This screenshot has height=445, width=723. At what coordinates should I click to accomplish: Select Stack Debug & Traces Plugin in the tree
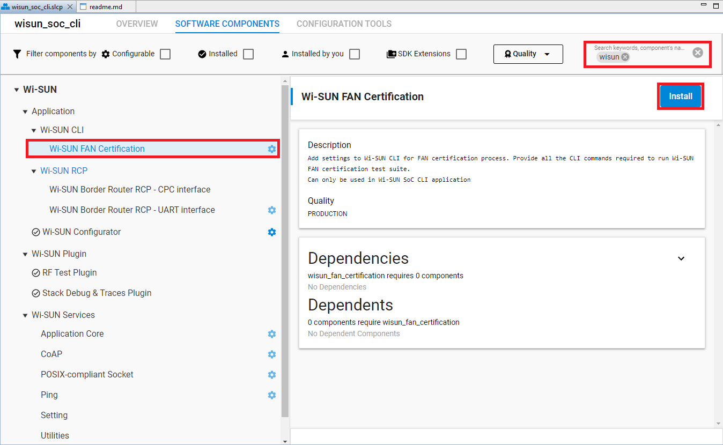pos(97,293)
